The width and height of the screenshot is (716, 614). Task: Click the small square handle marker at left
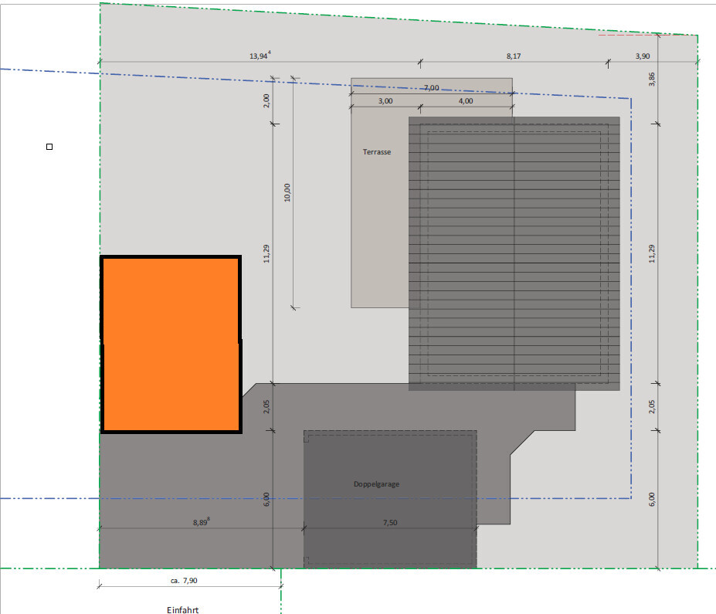[x=49, y=146]
